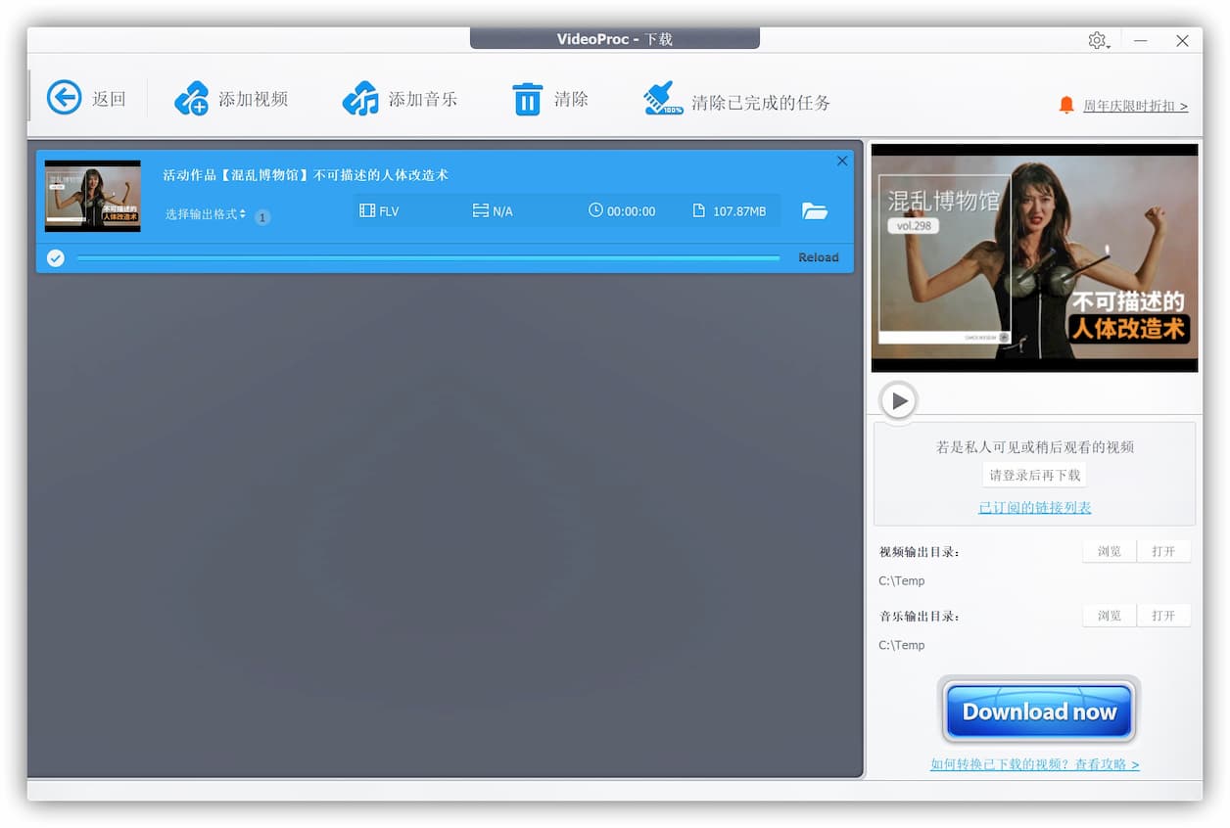This screenshot has height=828, width=1230.
Task: Minimize the VideoProc window
Action: [x=1141, y=40]
